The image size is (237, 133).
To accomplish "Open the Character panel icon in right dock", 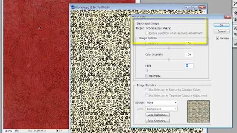I will click(235, 28).
